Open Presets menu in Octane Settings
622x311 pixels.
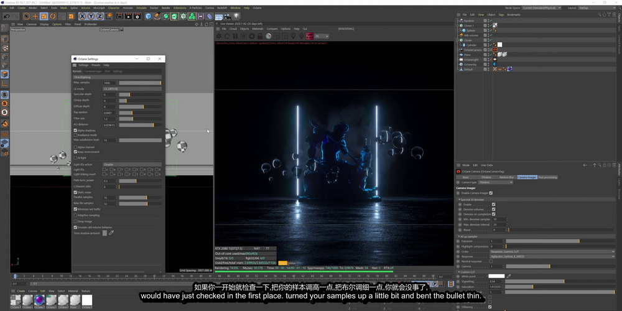(96, 65)
